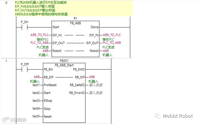This screenshot has height=124, width=199.
Task: Select the FB_ABB block title
Action: pyautogui.click(x=76, y=23)
